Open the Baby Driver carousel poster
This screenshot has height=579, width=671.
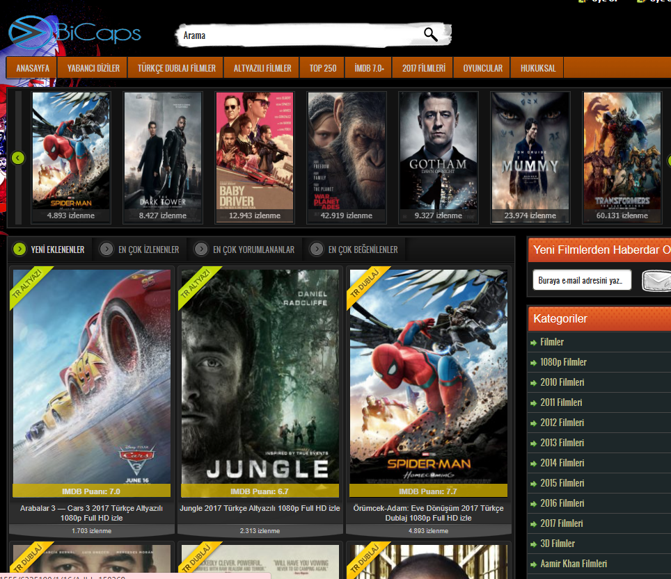(255, 157)
